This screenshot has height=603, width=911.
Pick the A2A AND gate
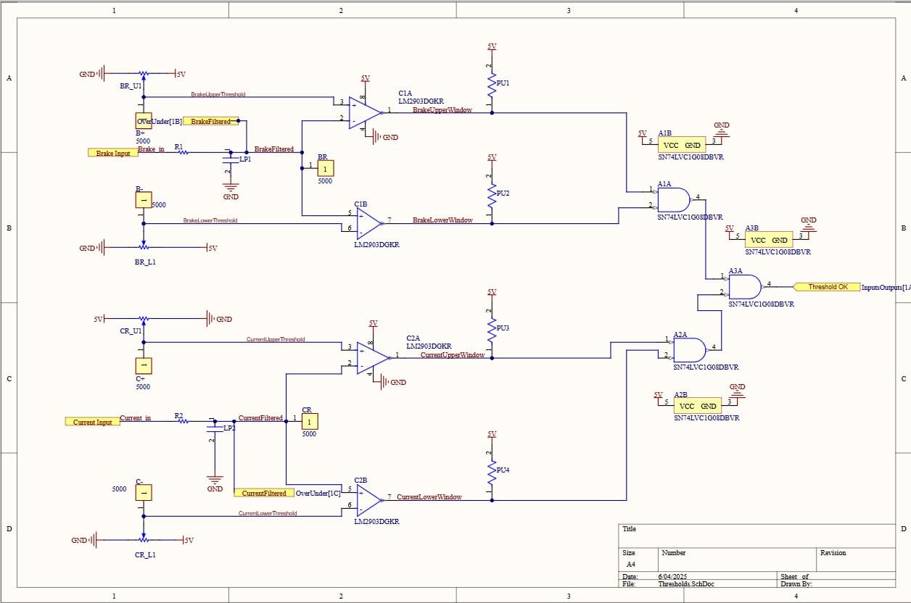(x=690, y=349)
